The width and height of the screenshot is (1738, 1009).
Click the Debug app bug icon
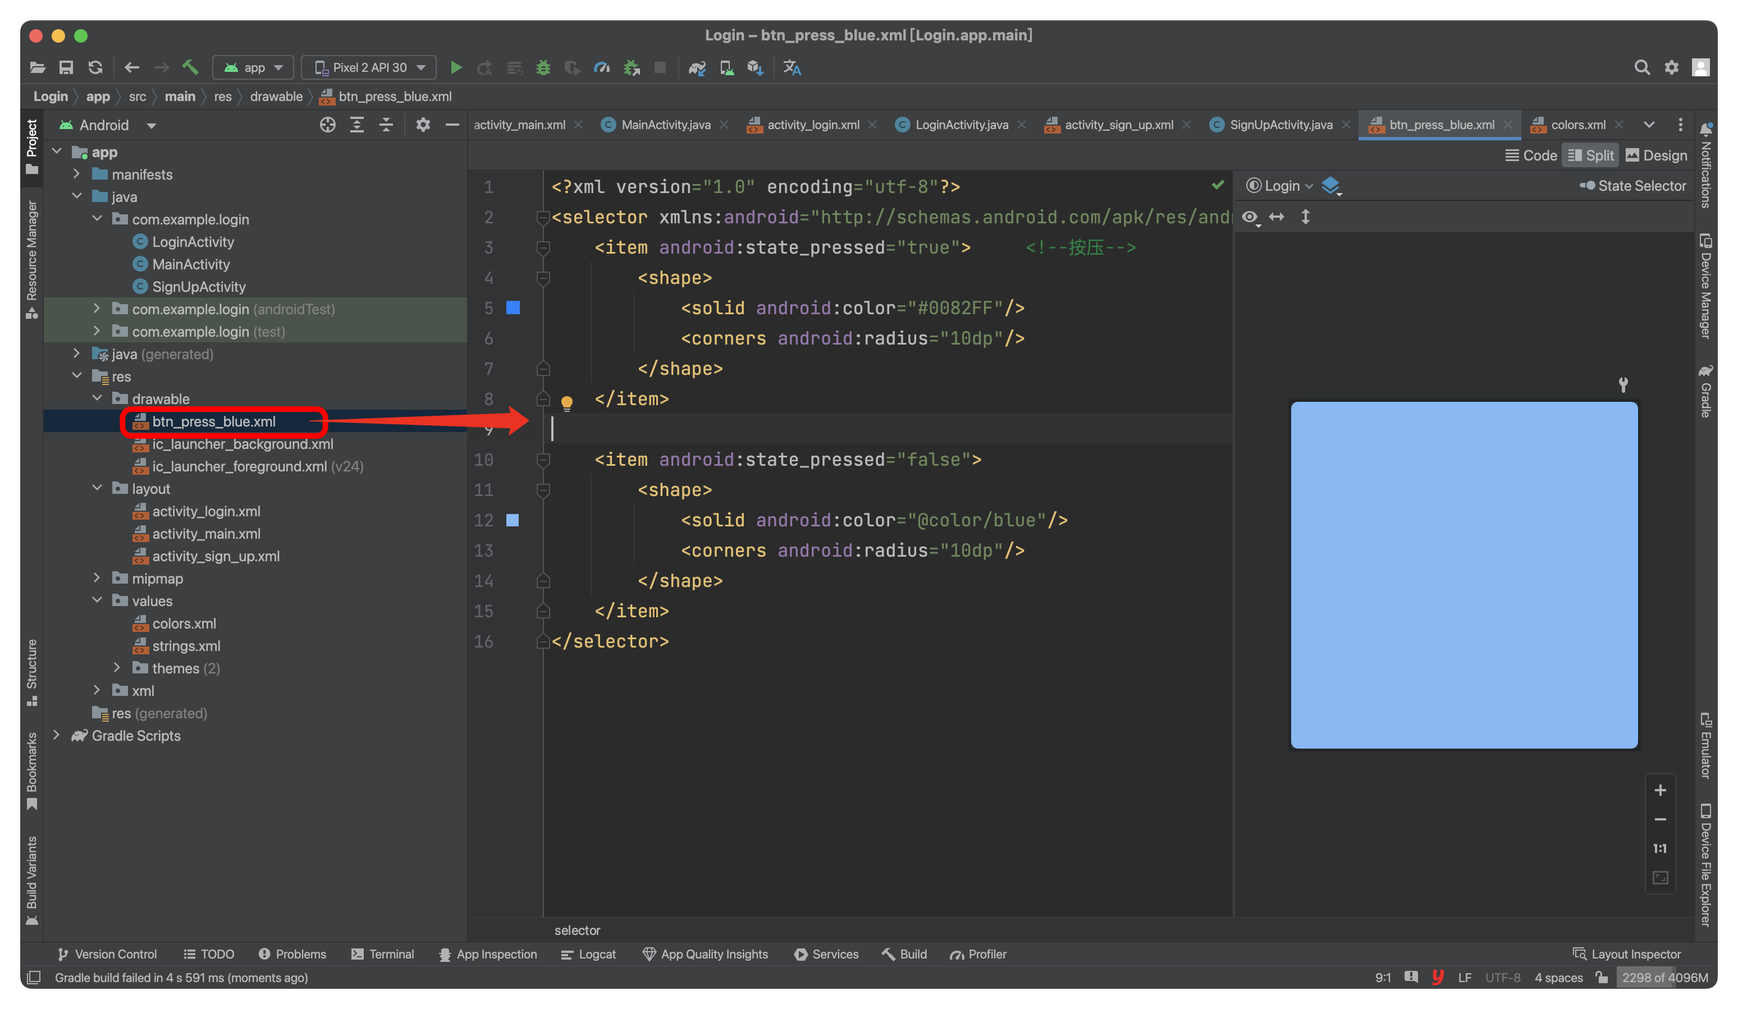pos(543,67)
